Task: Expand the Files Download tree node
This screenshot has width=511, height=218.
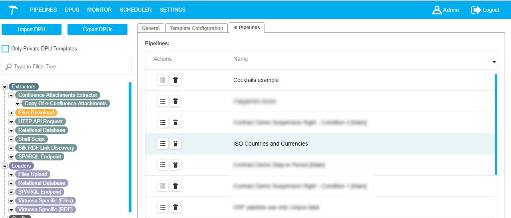Action: 11,113
